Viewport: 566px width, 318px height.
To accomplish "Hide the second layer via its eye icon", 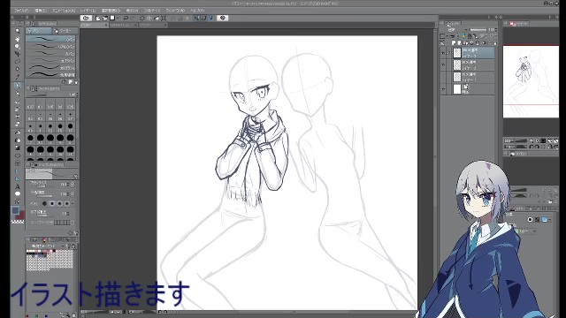I will [443, 64].
